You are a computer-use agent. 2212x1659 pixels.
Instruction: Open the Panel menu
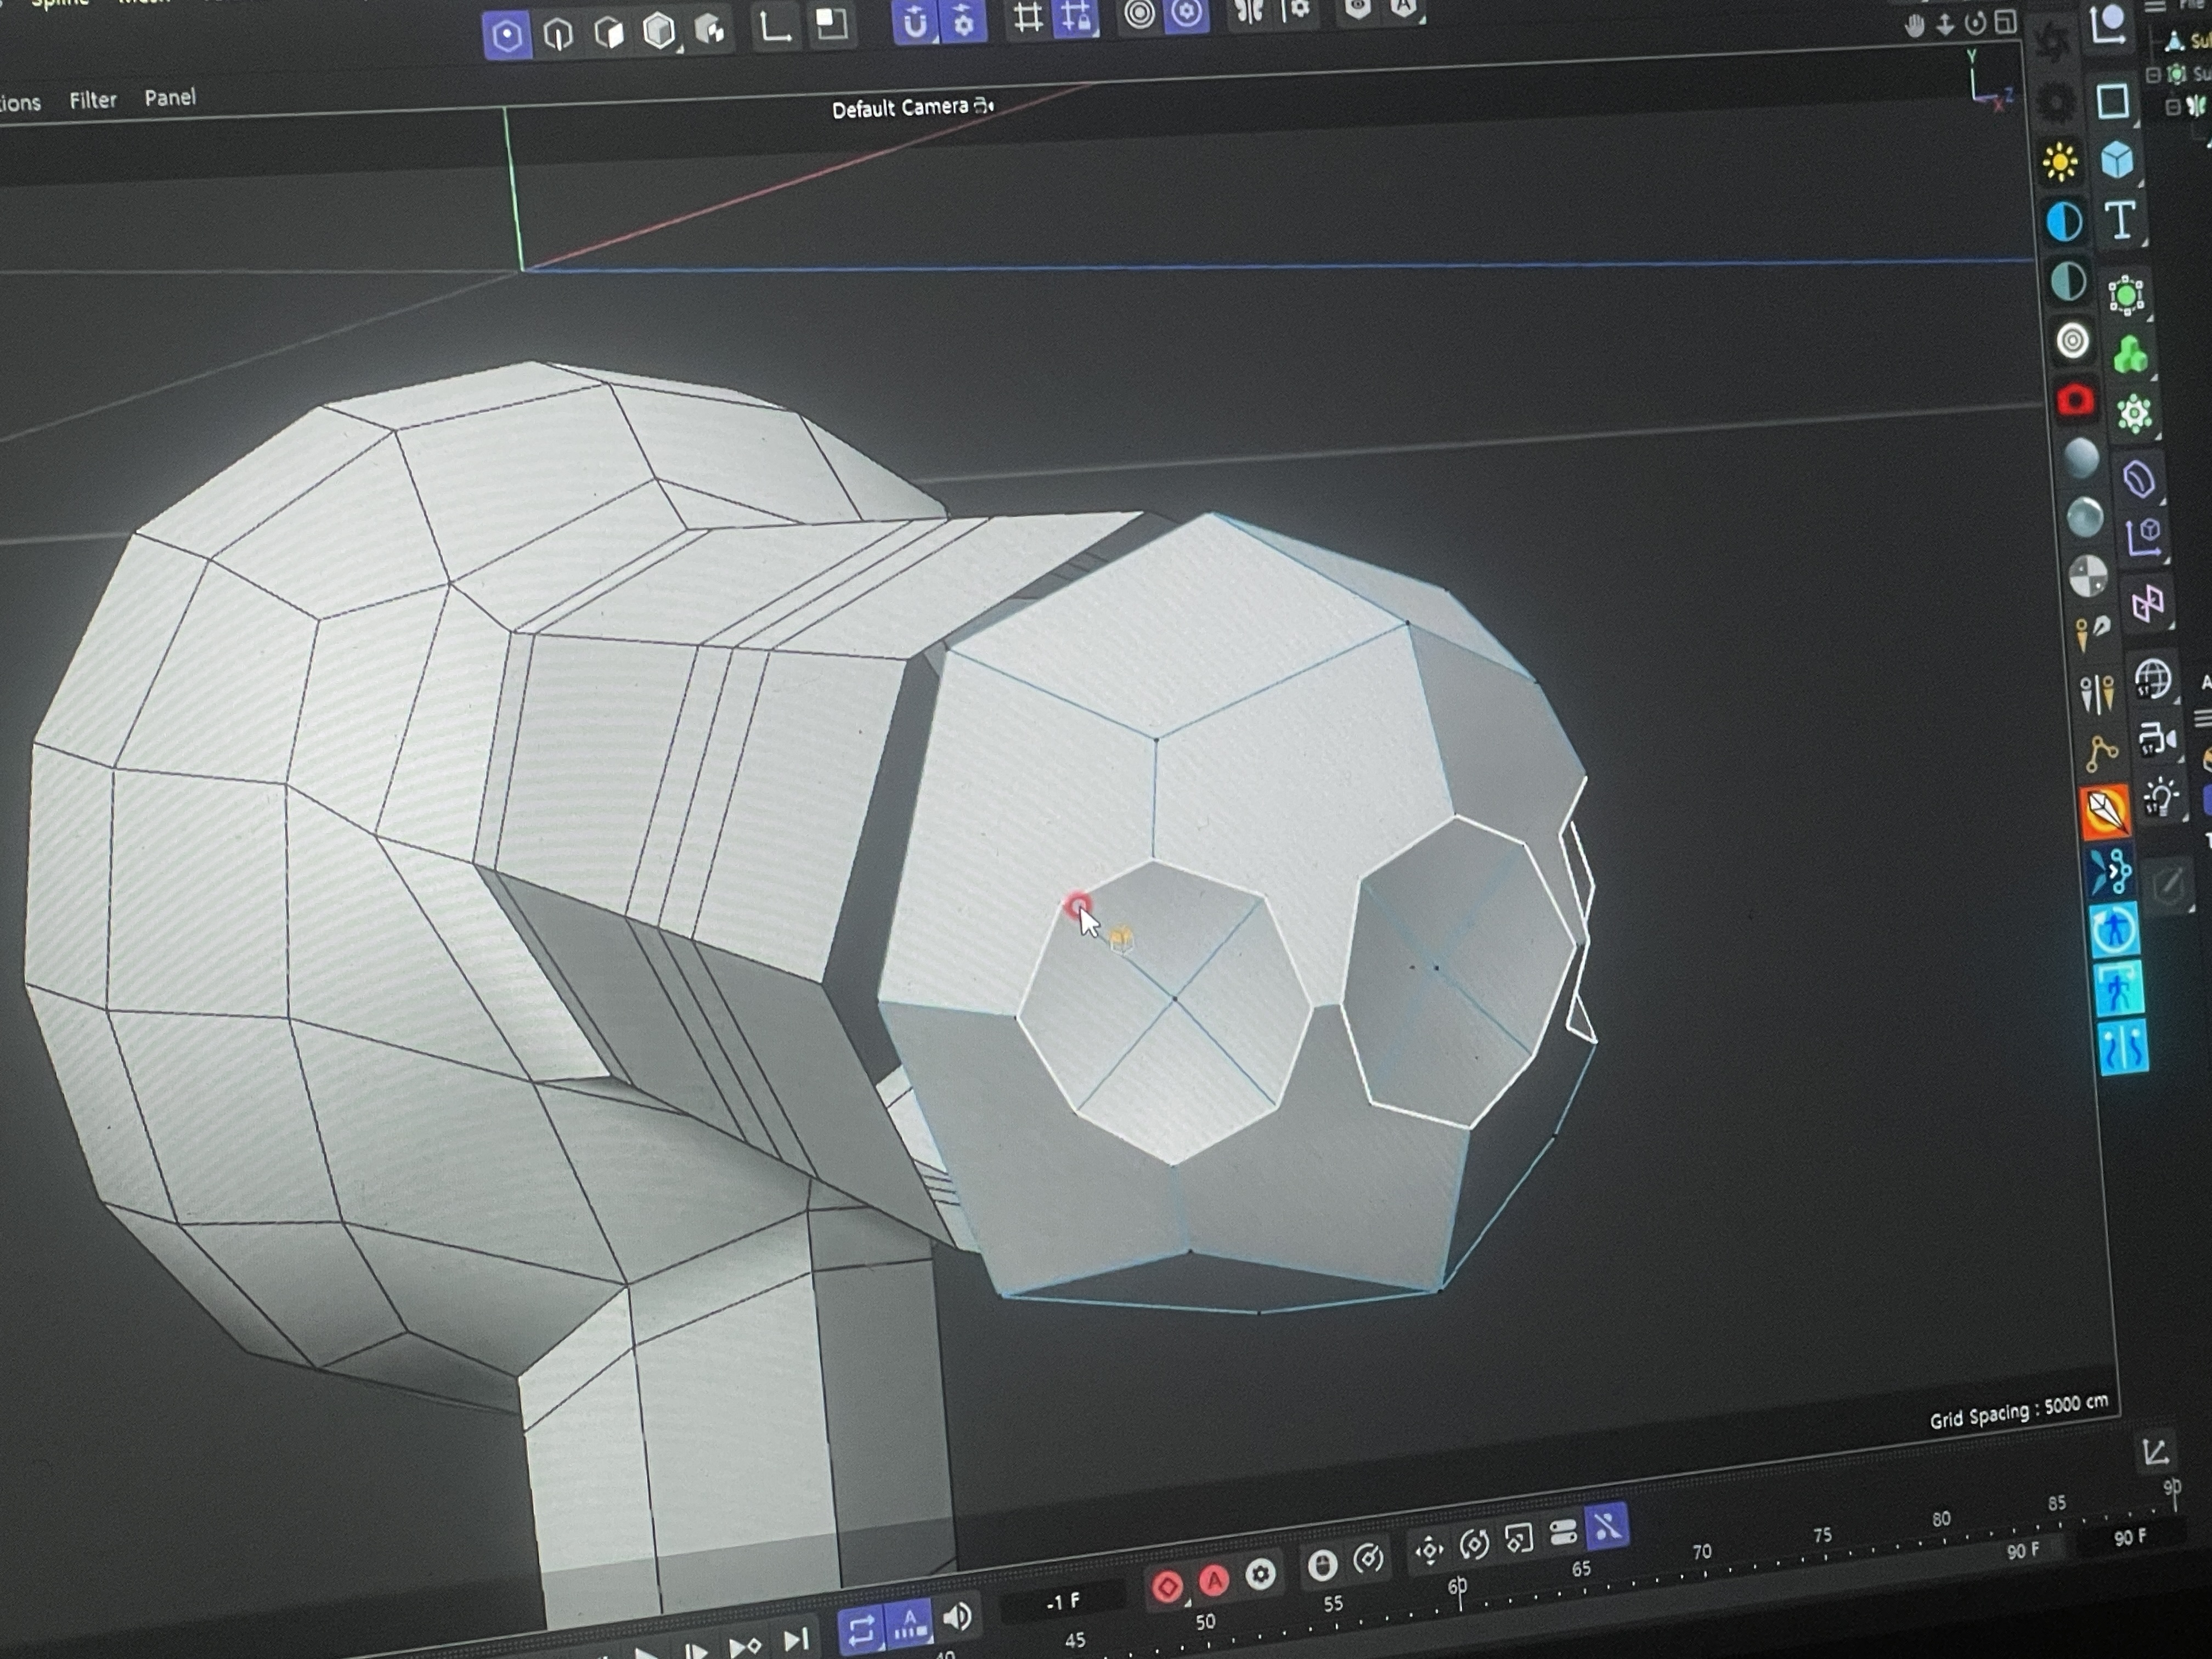tap(170, 97)
